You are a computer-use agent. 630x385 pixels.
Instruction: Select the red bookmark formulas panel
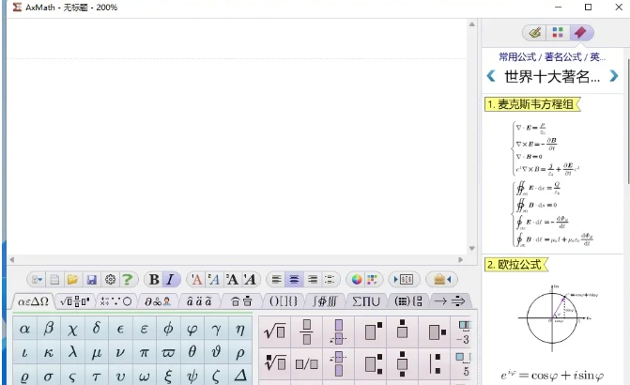(580, 32)
